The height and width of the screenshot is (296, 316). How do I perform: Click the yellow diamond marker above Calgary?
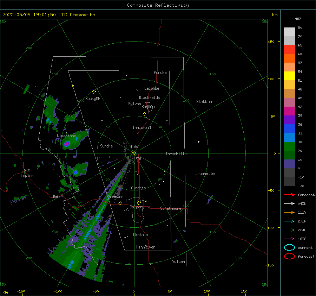click(139, 203)
